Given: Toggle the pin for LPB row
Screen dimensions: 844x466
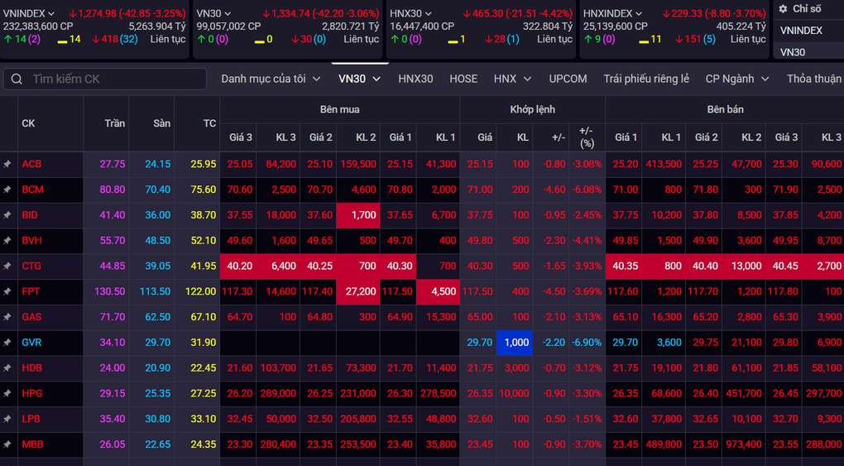Looking at the screenshot, I should (x=7, y=420).
